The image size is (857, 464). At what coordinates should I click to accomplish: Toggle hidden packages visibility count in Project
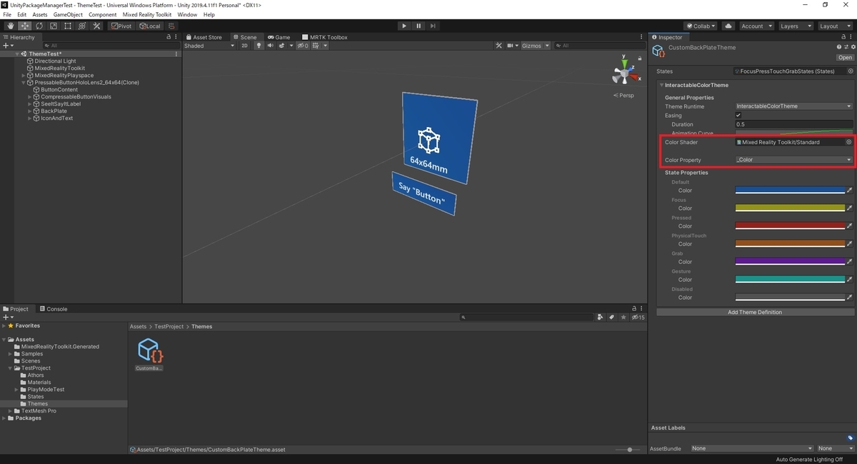pyautogui.click(x=638, y=317)
